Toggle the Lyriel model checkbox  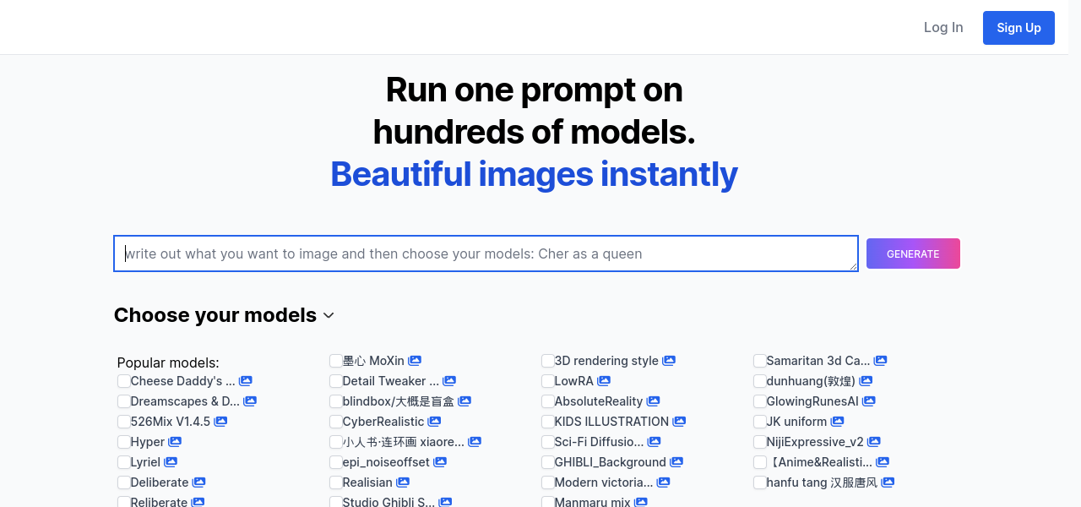tap(124, 462)
